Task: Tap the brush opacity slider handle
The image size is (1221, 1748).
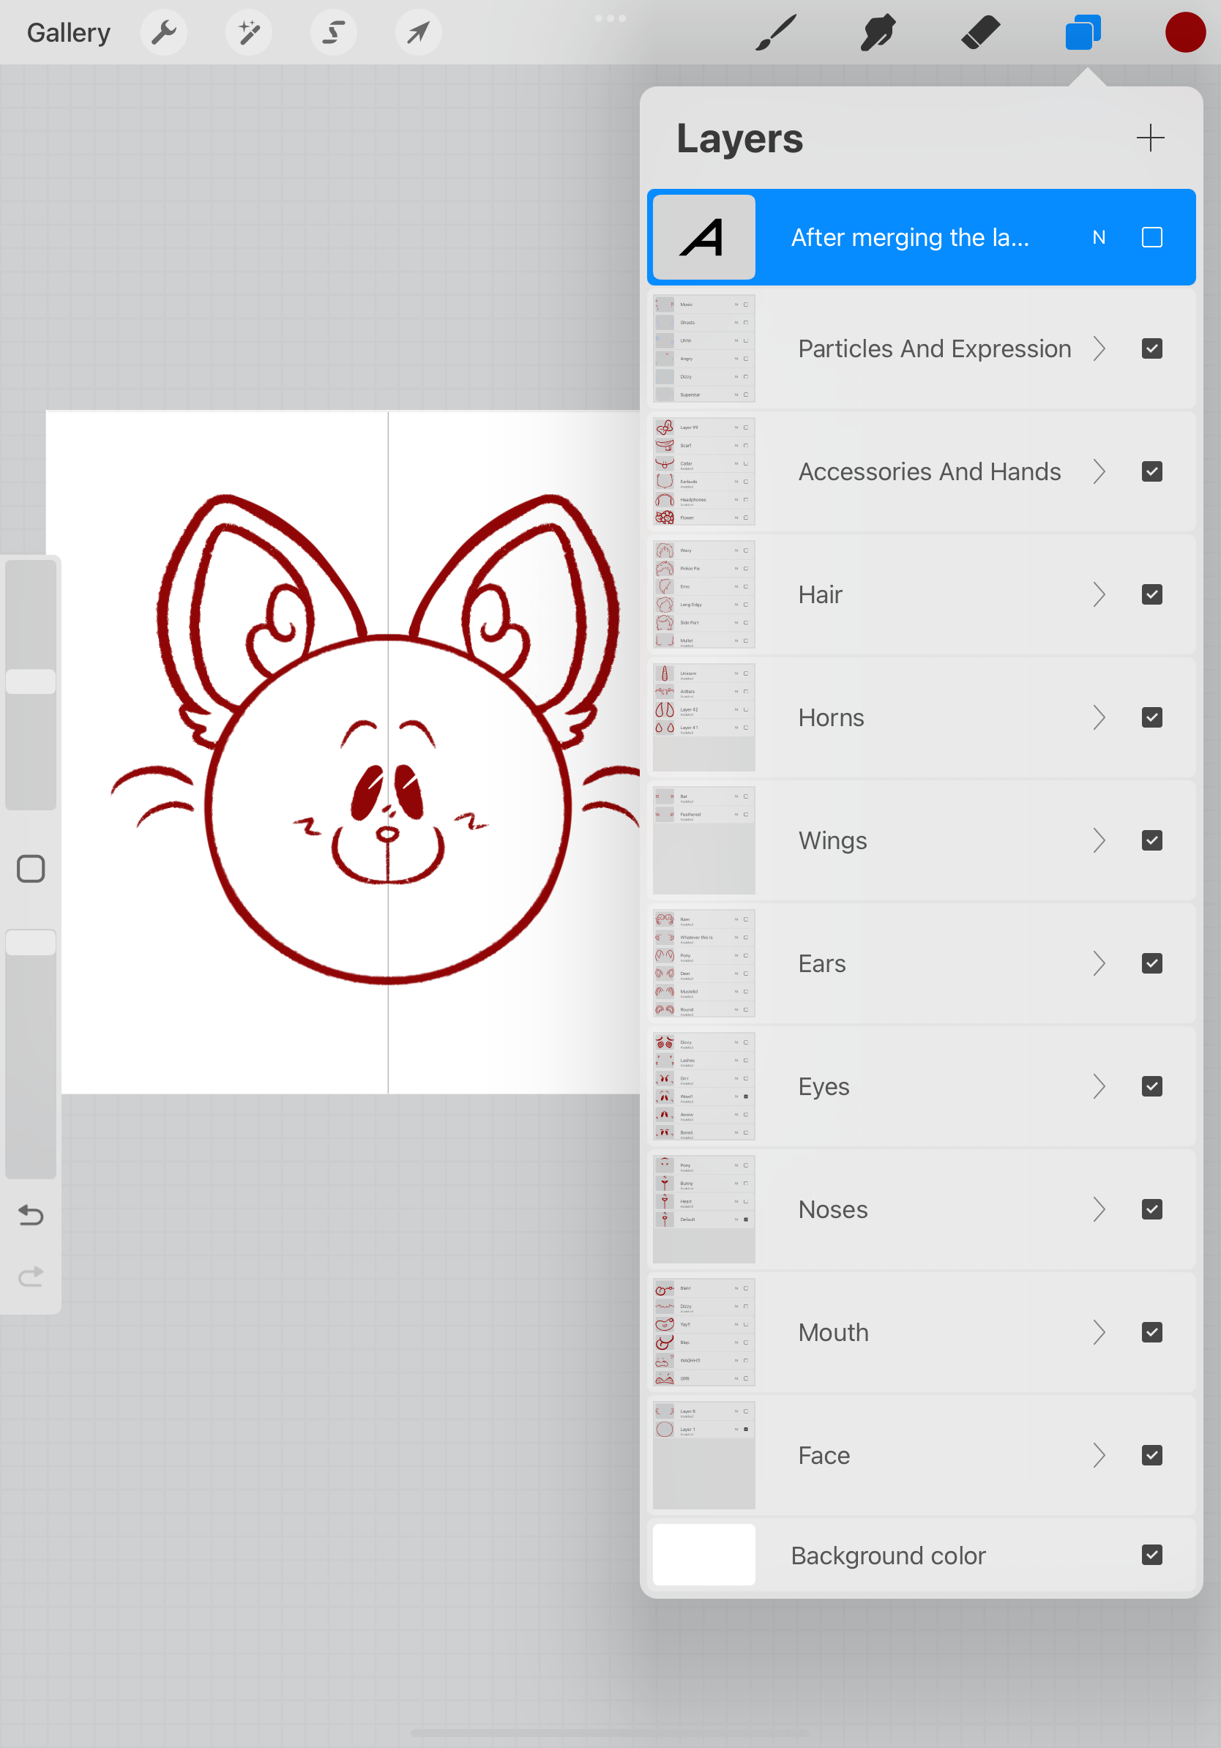Action: pyautogui.click(x=31, y=943)
